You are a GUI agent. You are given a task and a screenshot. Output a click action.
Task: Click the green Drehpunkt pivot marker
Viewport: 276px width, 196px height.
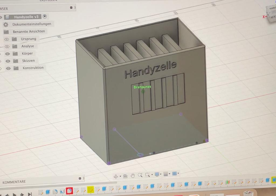click(143, 91)
